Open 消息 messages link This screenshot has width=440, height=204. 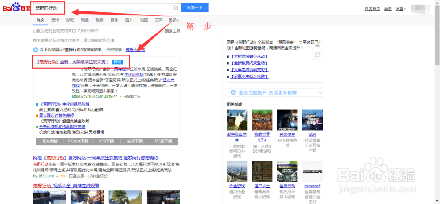388,8
